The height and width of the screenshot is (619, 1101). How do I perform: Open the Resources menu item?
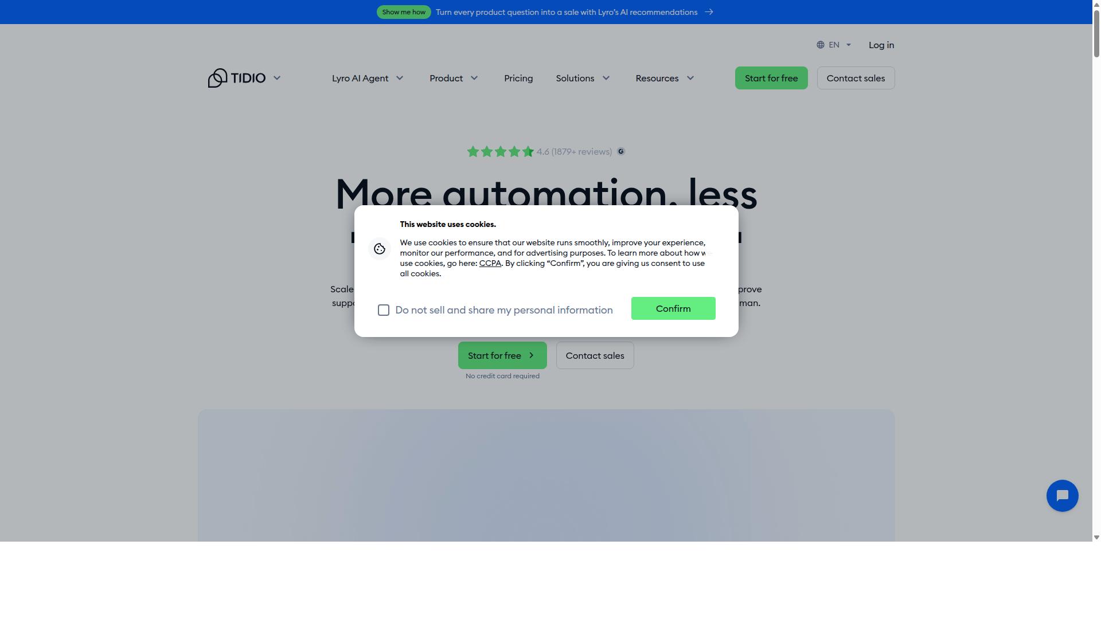click(x=657, y=78)
